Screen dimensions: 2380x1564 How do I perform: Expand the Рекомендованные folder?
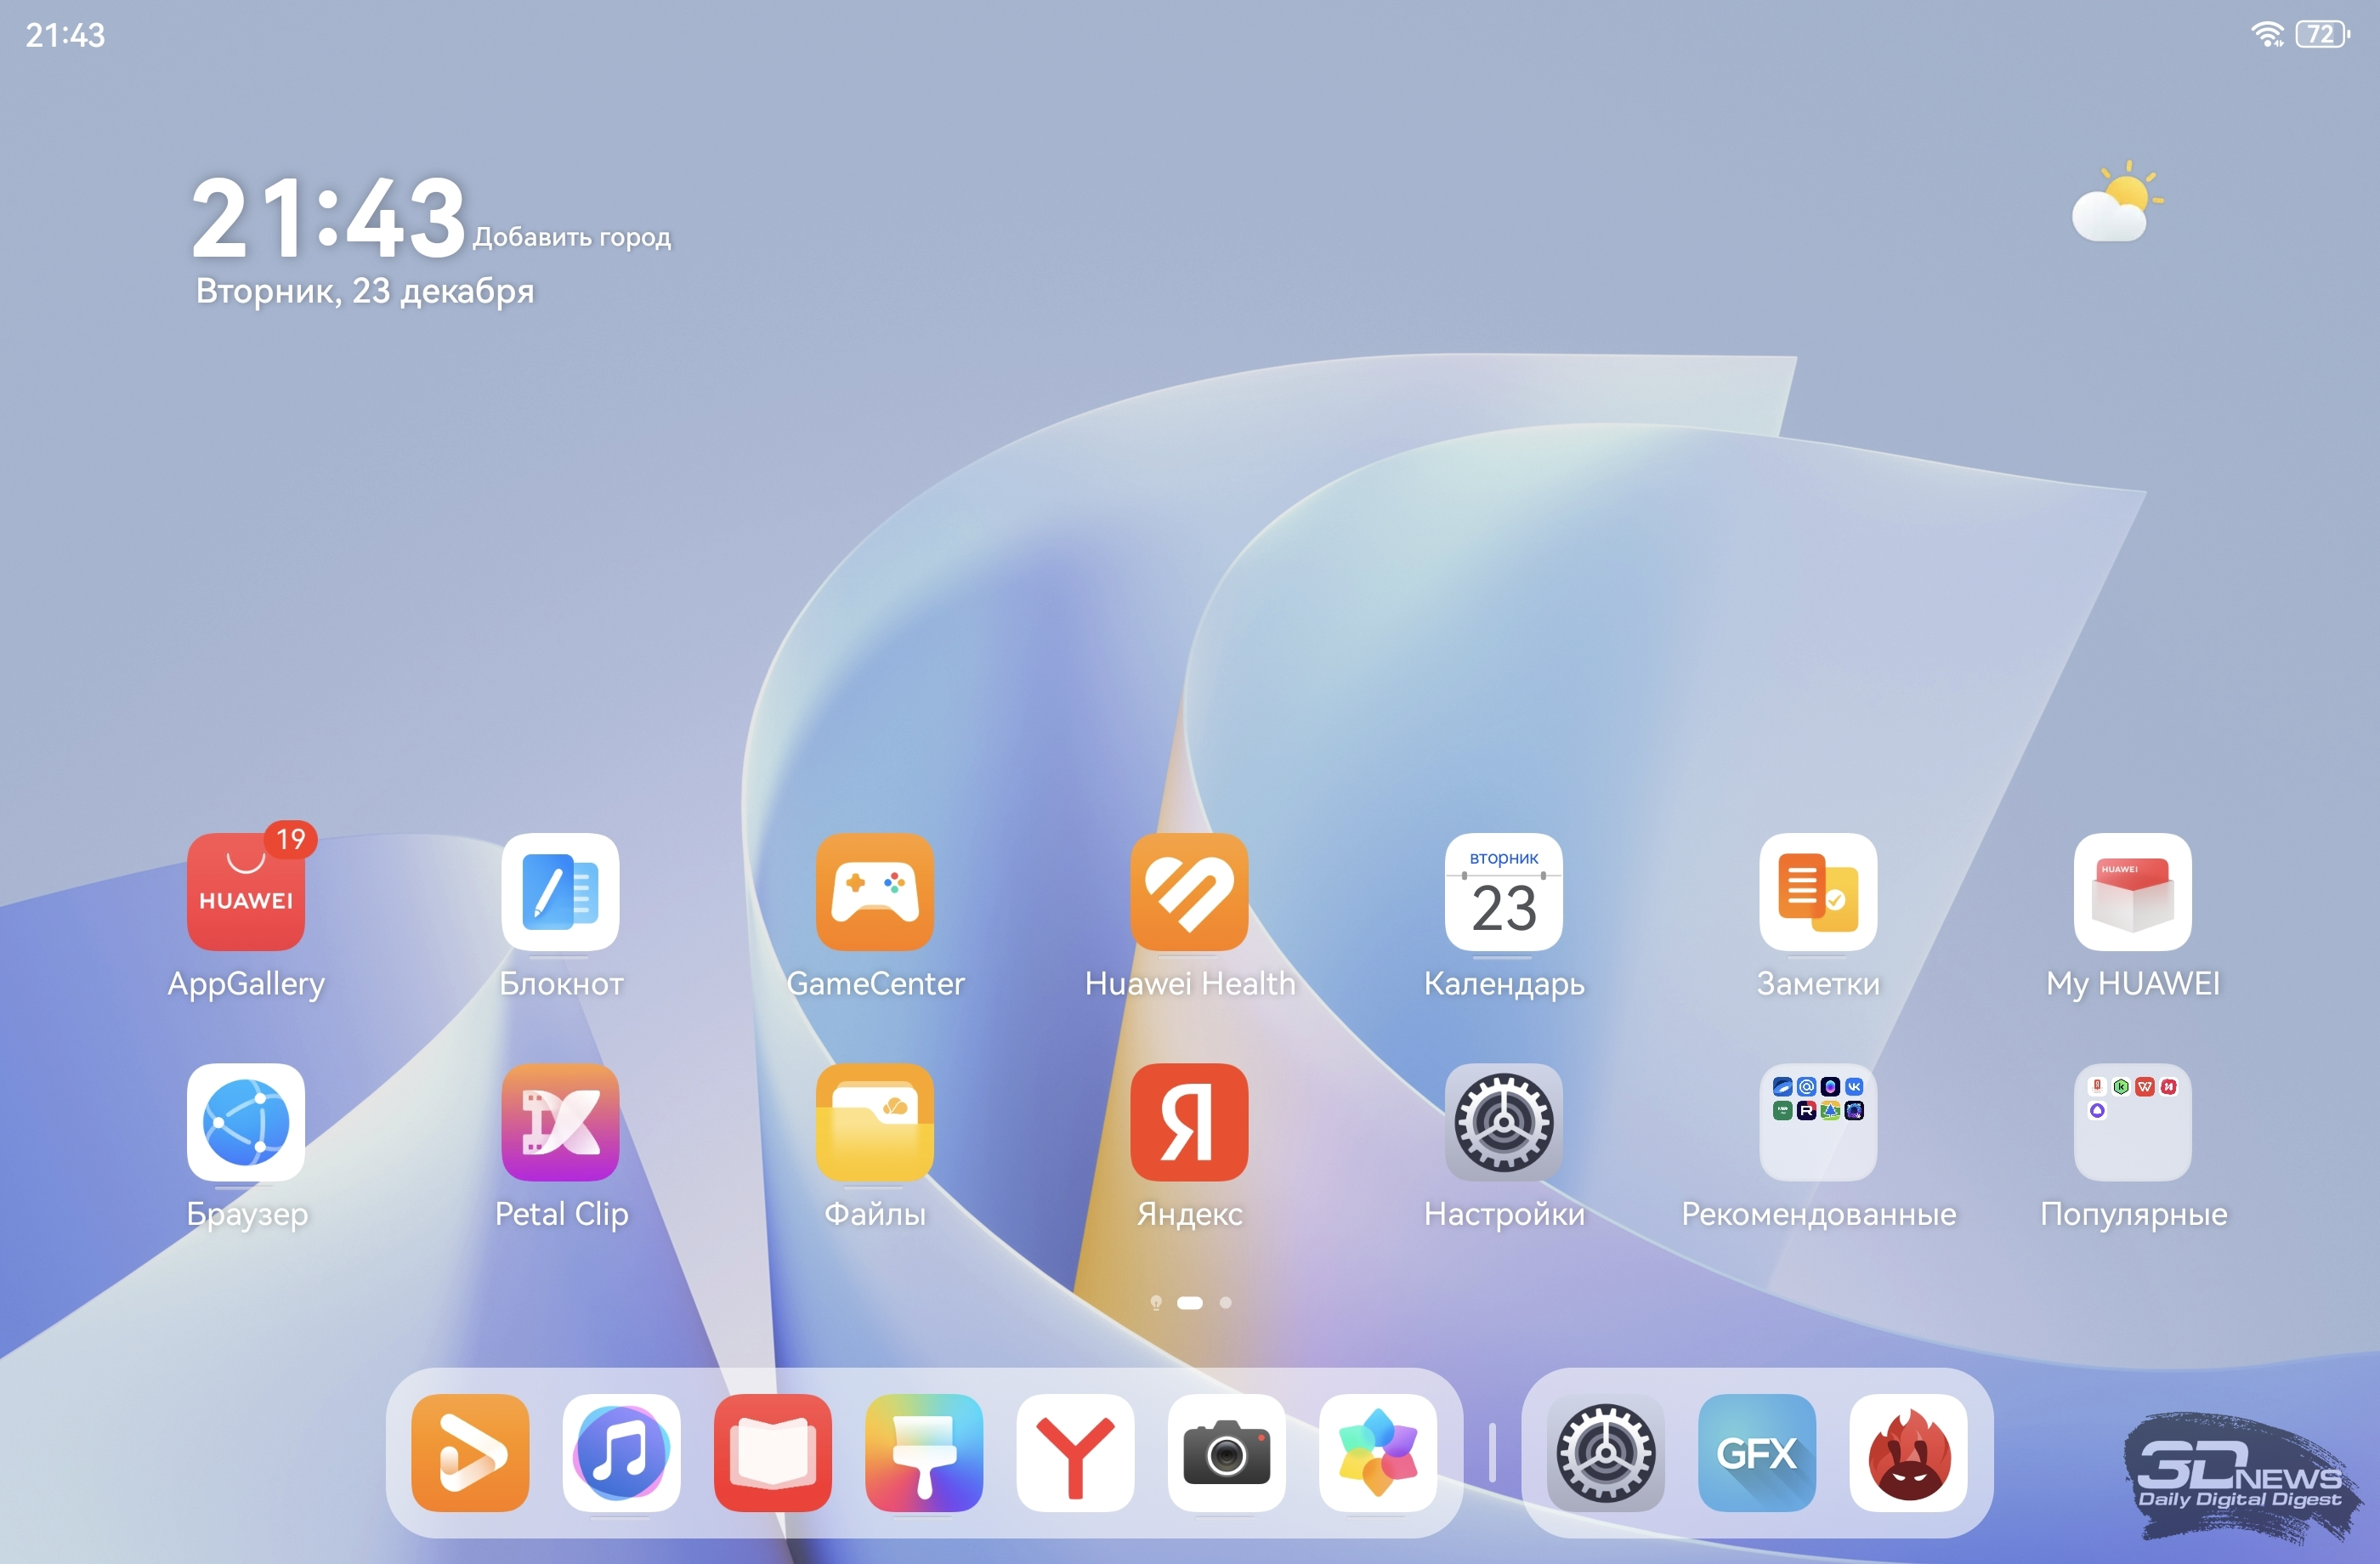(1817, 1121)
